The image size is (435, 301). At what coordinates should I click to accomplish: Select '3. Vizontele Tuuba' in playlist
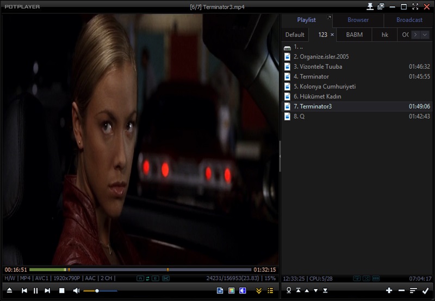[357, 67]
